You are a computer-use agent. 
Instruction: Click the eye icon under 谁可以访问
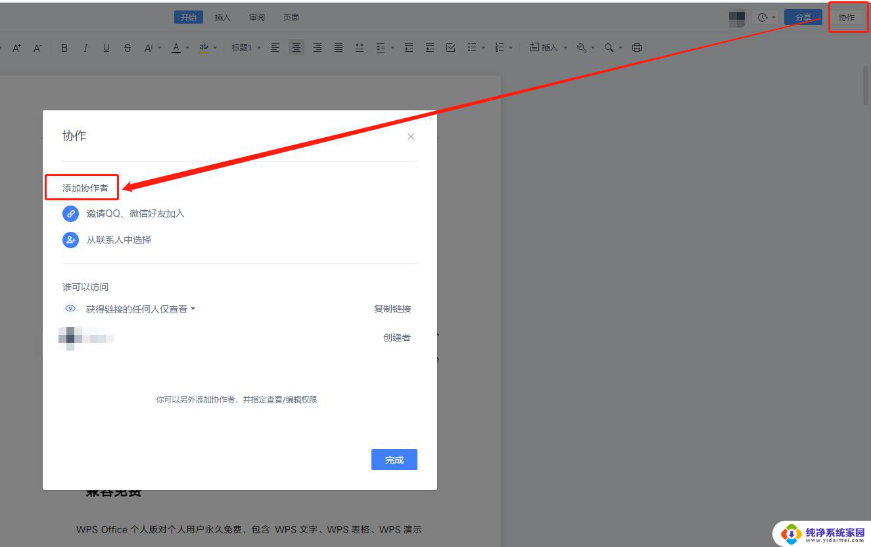tap(70, 309)
